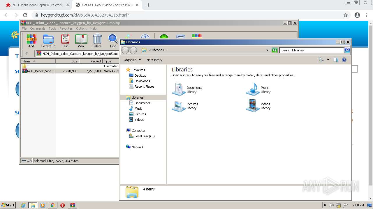Screen dimensions: 373x209
Task: Open Chrome profile avatar icon
Action: [357, 15]
